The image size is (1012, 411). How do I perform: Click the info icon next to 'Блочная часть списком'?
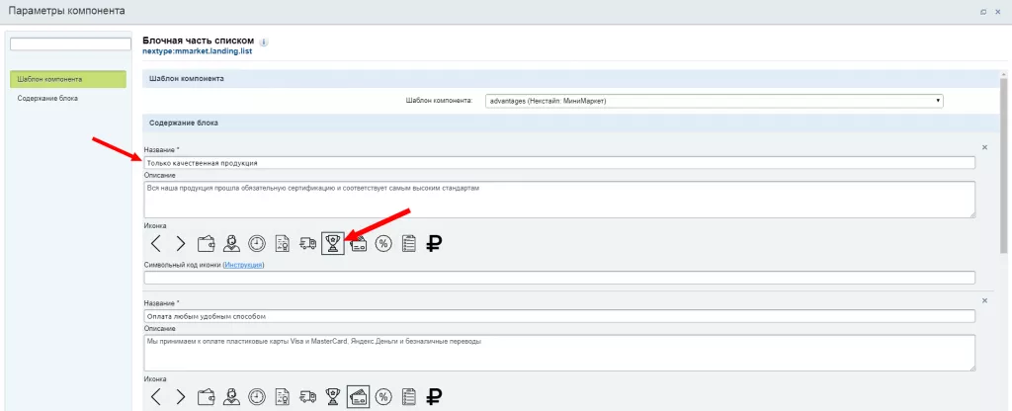tap(263, 41)
